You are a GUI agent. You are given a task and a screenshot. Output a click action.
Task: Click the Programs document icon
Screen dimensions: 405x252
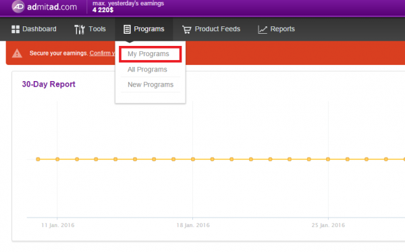click(127, 29)
